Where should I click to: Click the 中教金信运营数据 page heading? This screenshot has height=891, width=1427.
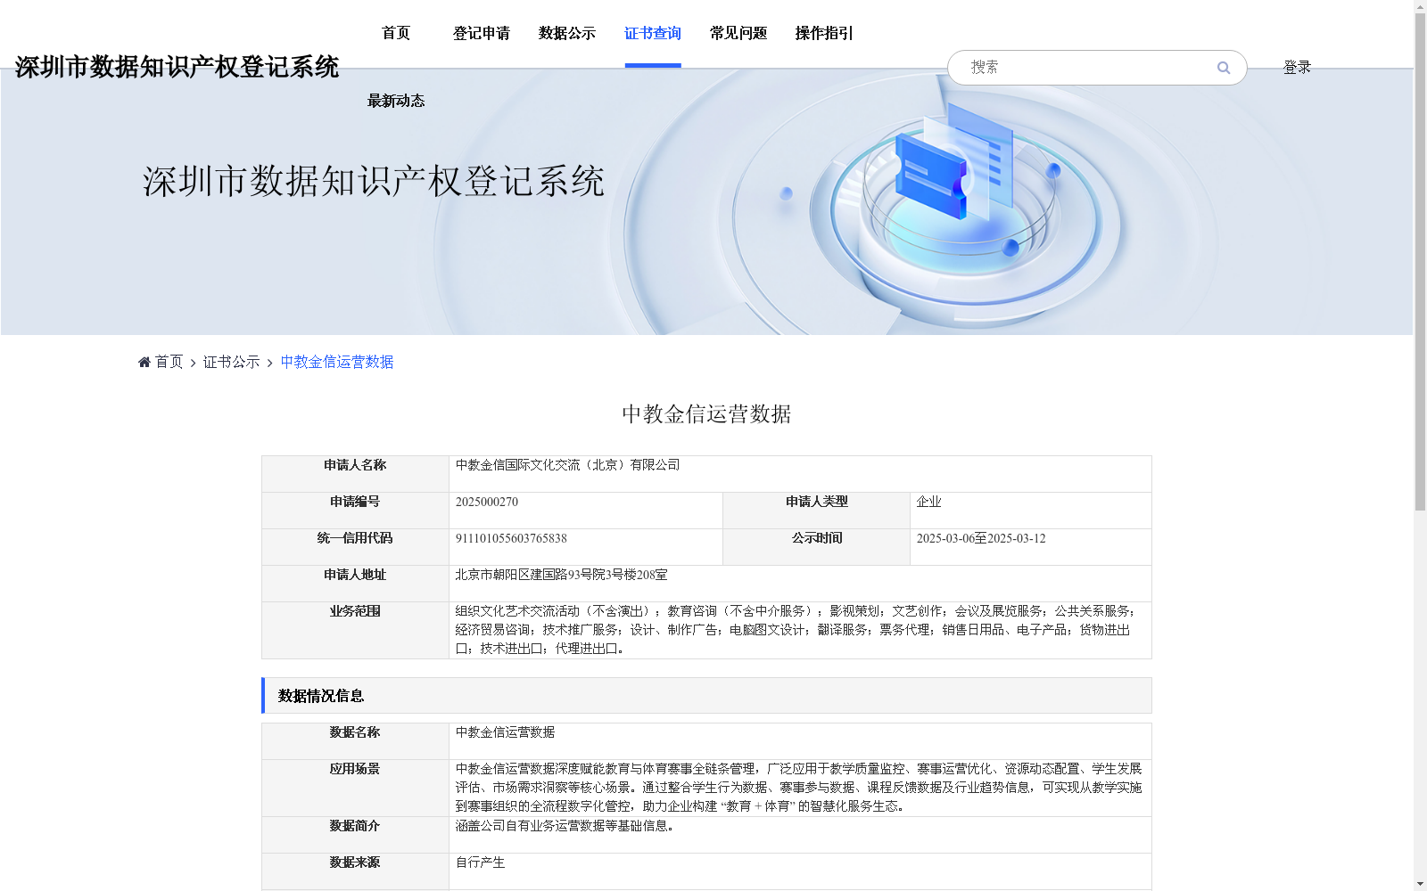point(706,414)
